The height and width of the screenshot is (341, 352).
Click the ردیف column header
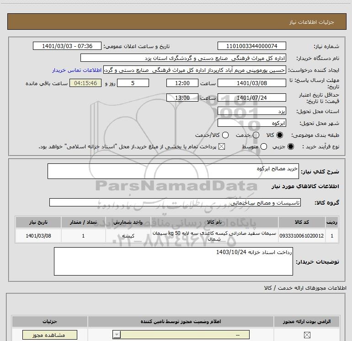pyautogui.click(x=332, y=222)
